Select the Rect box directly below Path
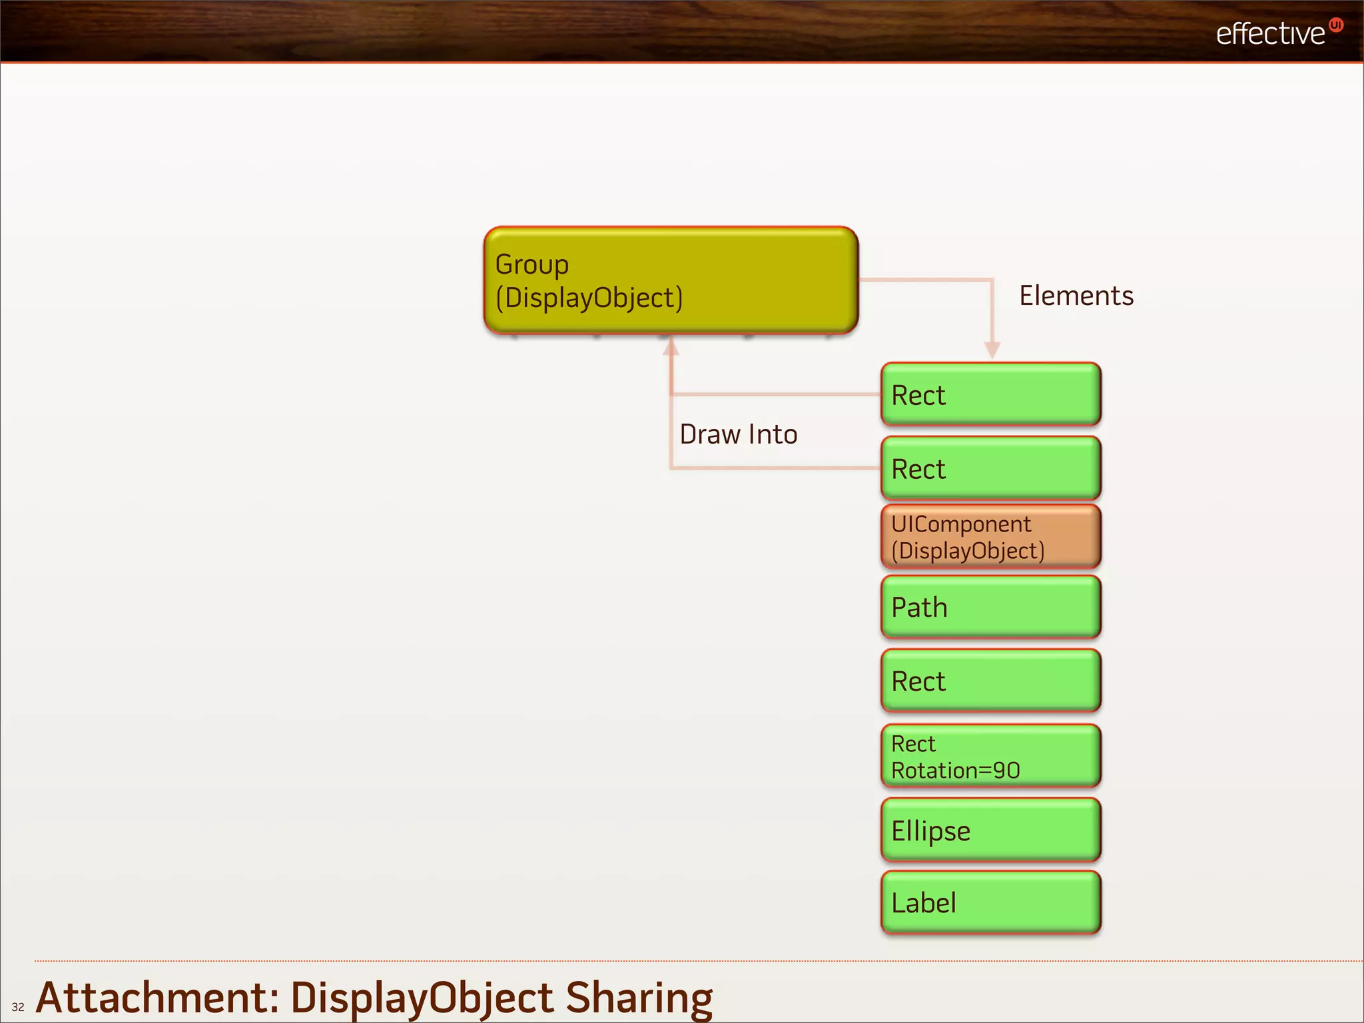Image resolution: width=1364 pixels, height=1023 pixels. point(990,681)
